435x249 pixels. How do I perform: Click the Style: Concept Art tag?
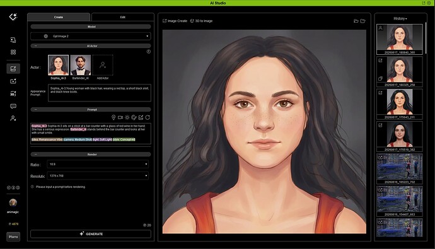pos(124,140)
